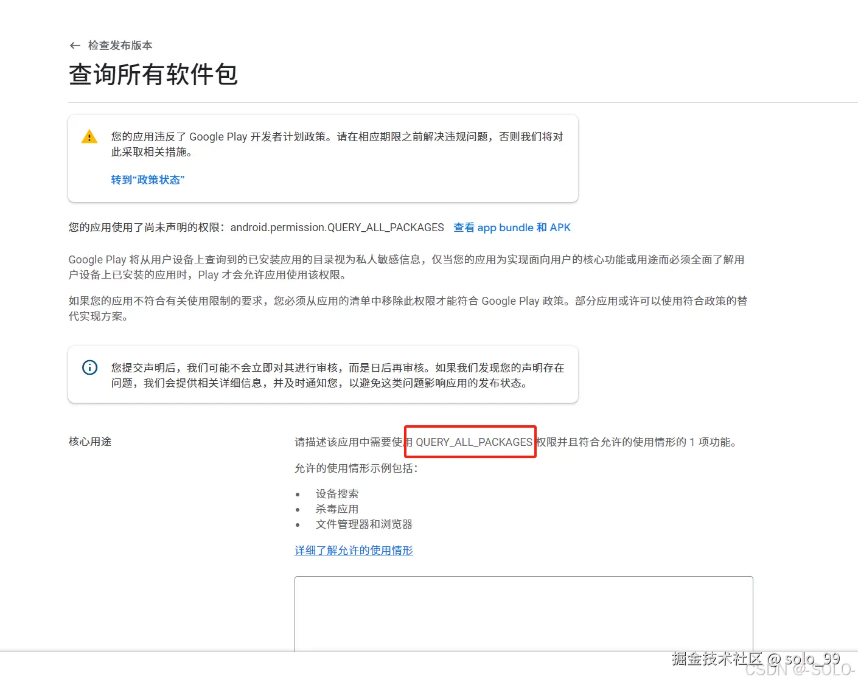Click the 允许的使用情形示例包括 heading

point(355,468)
